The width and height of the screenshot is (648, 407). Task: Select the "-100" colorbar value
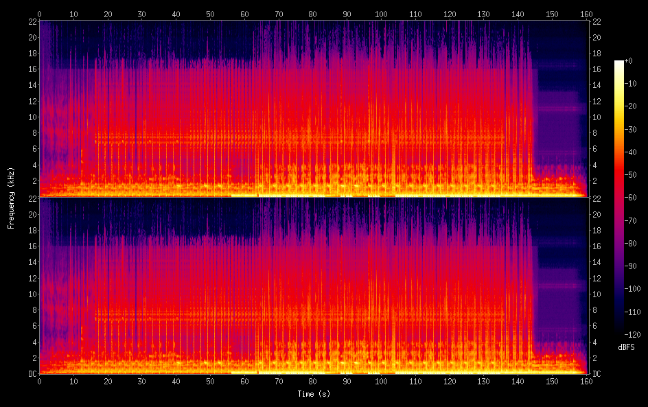pyautogui.click(x=633, y=289)
